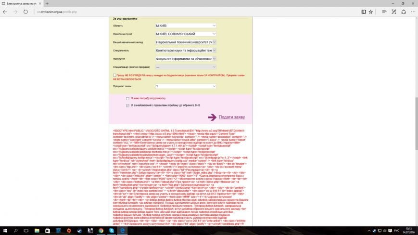The height and width of the screenshot is (235, 418).
Task: Click the Подати заяву link
Action: click(x=232, y=117)
